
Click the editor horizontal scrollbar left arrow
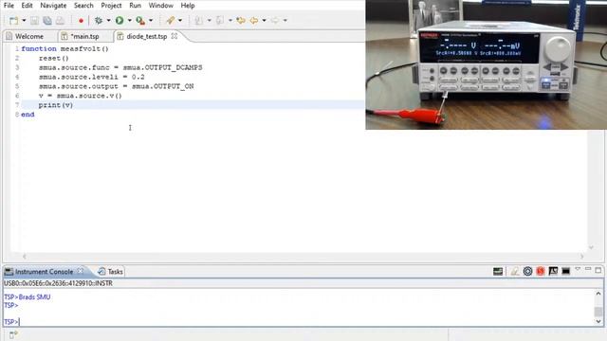[25, 257]
